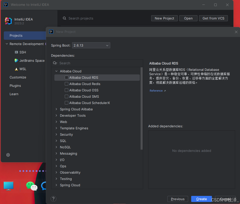Expand the Observability group
This screenshot has width=240, height=204.
(x=56, y=172)
